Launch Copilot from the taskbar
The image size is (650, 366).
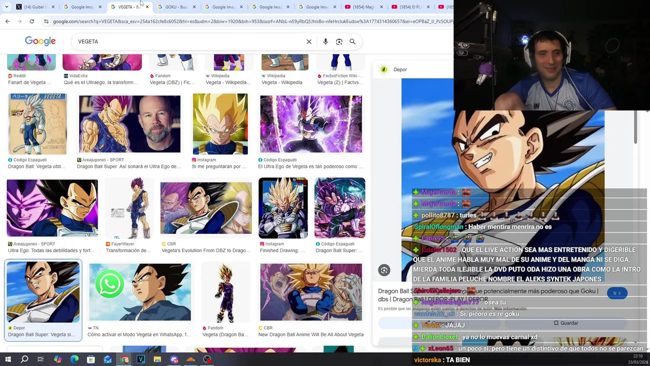[x=57, y=359]
